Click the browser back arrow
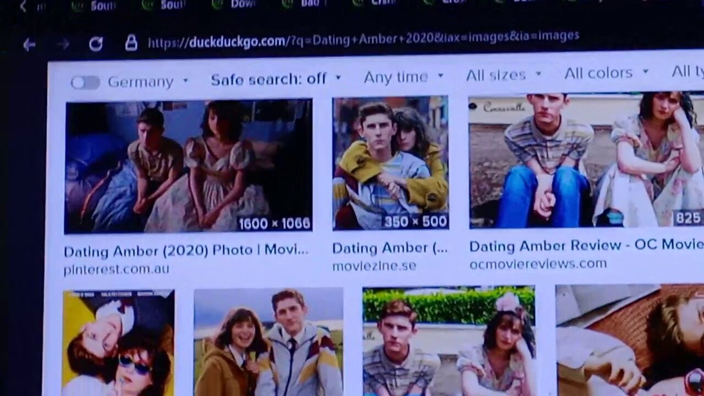 pos(29,45)
